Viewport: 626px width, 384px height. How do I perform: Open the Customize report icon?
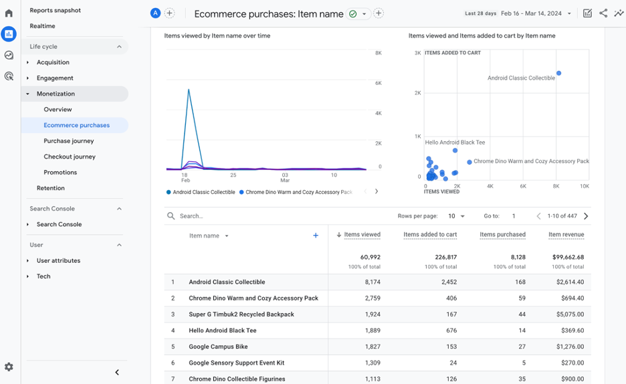[588, 13]
